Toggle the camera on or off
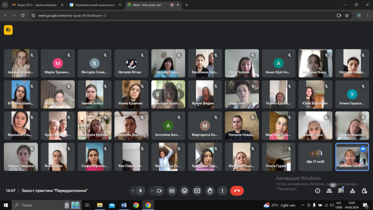This screenshot has width=373, height=210. pos(159,191)
